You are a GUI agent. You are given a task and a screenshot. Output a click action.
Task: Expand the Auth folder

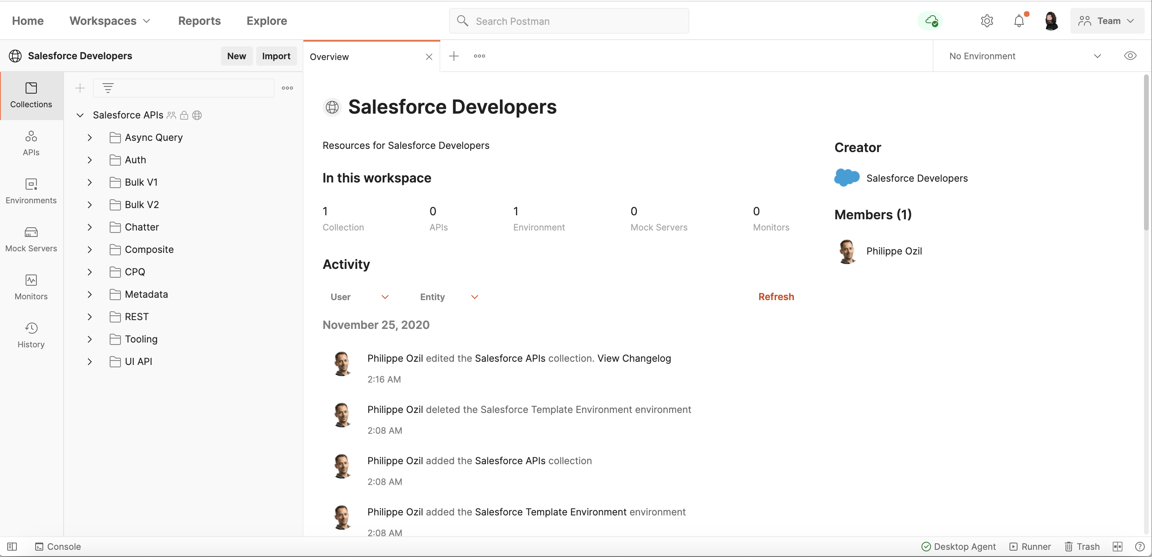89,160
